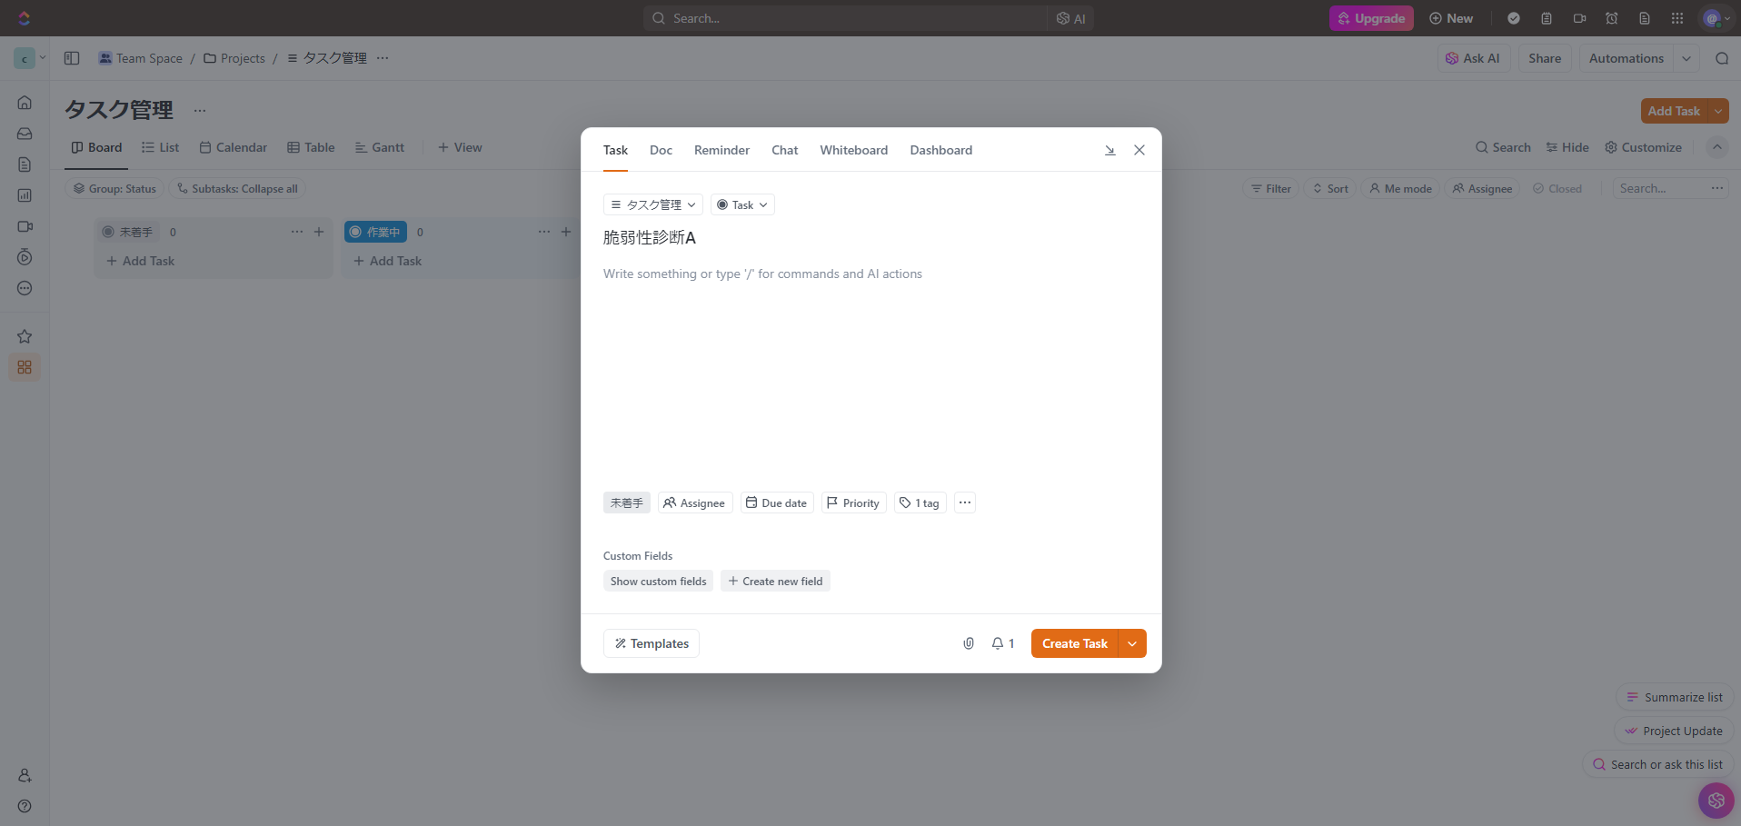1741x826 pixels.
Task: Click the task description text area
Action: pos(871,274)
